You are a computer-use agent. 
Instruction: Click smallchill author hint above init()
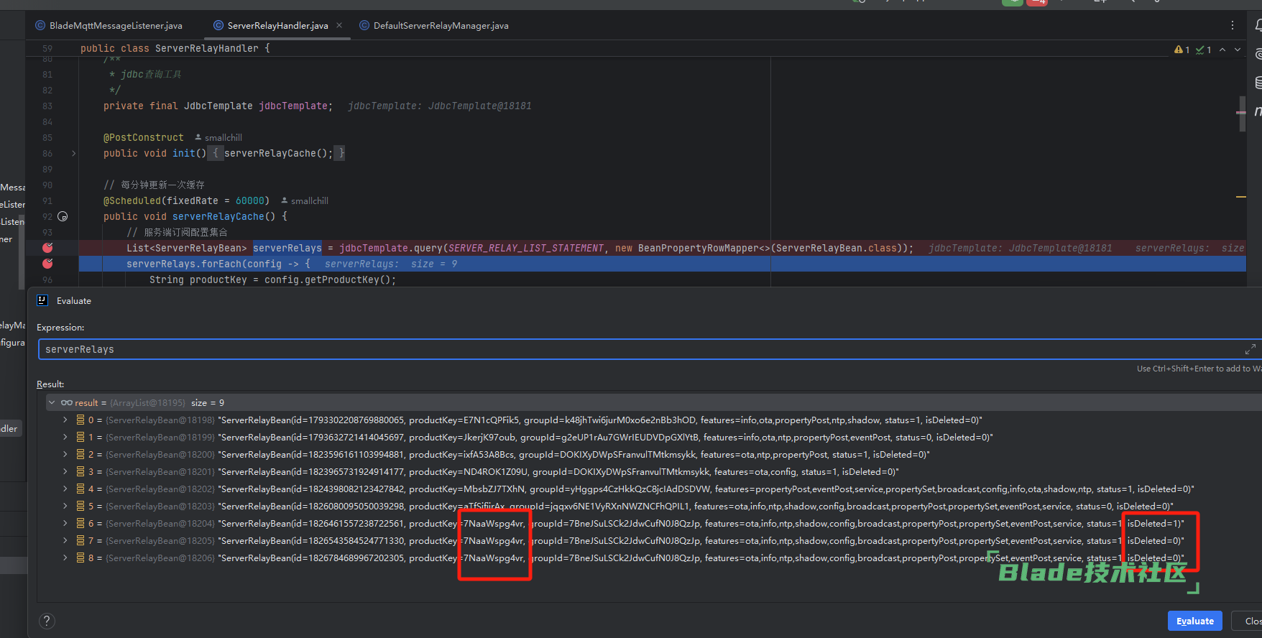click(219, 137)
